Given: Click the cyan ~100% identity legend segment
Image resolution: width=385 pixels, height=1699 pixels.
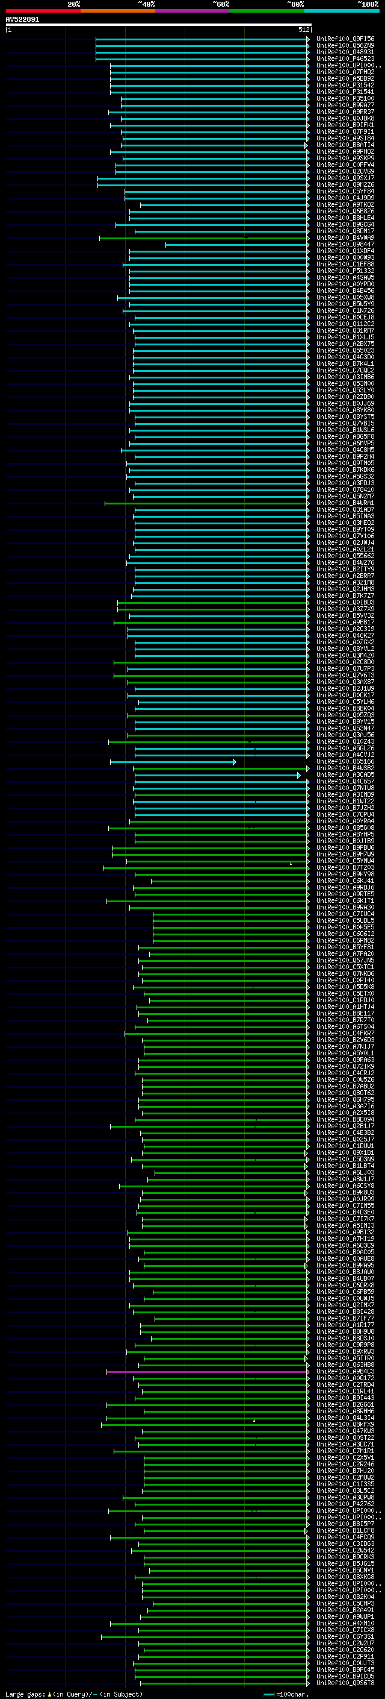Looking at the screenshot, I should coord(342,11).
